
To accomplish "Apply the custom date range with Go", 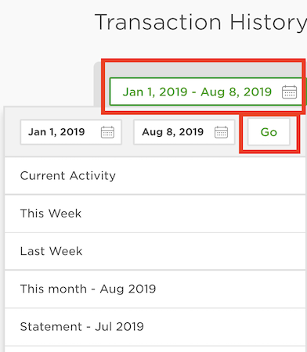I will point(269,132).
